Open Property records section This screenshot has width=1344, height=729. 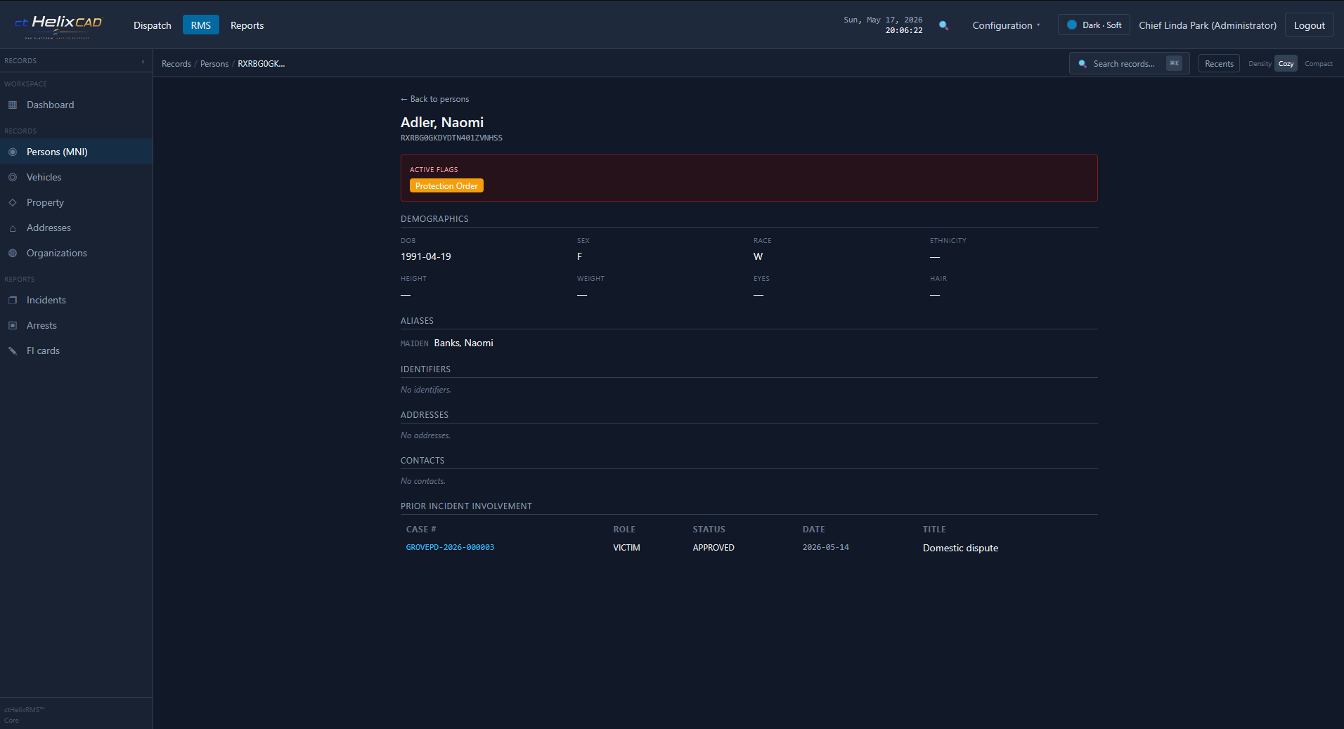76,202
